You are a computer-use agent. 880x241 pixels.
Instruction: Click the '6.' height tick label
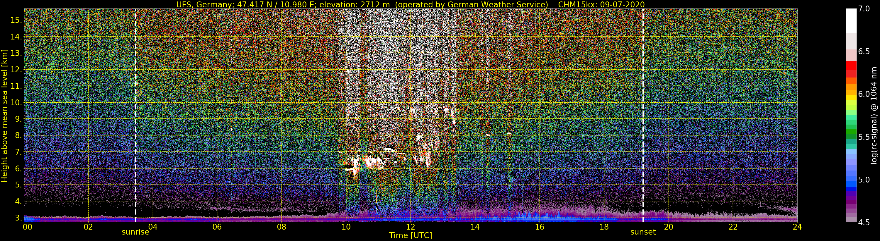point(18,169)
